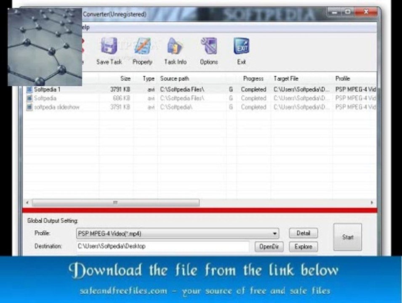The image size is (402, 303).
Task: Click into the Destination path field
Action: coord(162,246)
